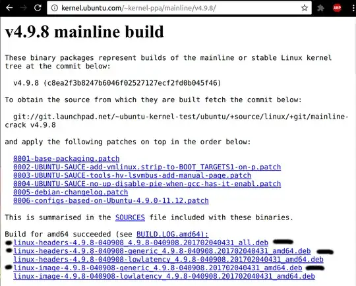
Task: Click the 'v4.9.8 mainline build' heading
Action: pos(84,32)
